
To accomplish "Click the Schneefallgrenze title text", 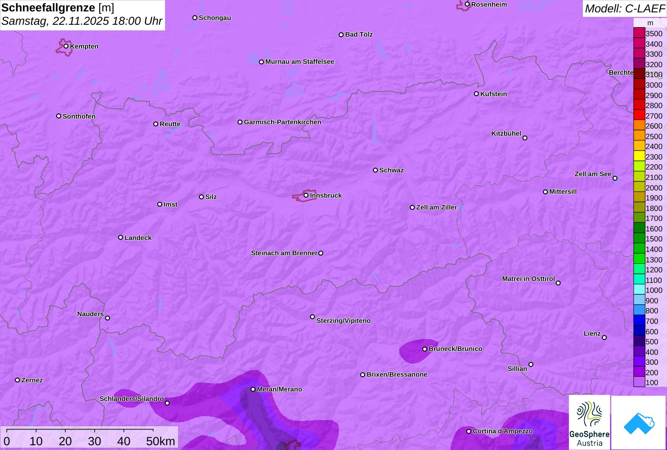I will pos(48,8).
